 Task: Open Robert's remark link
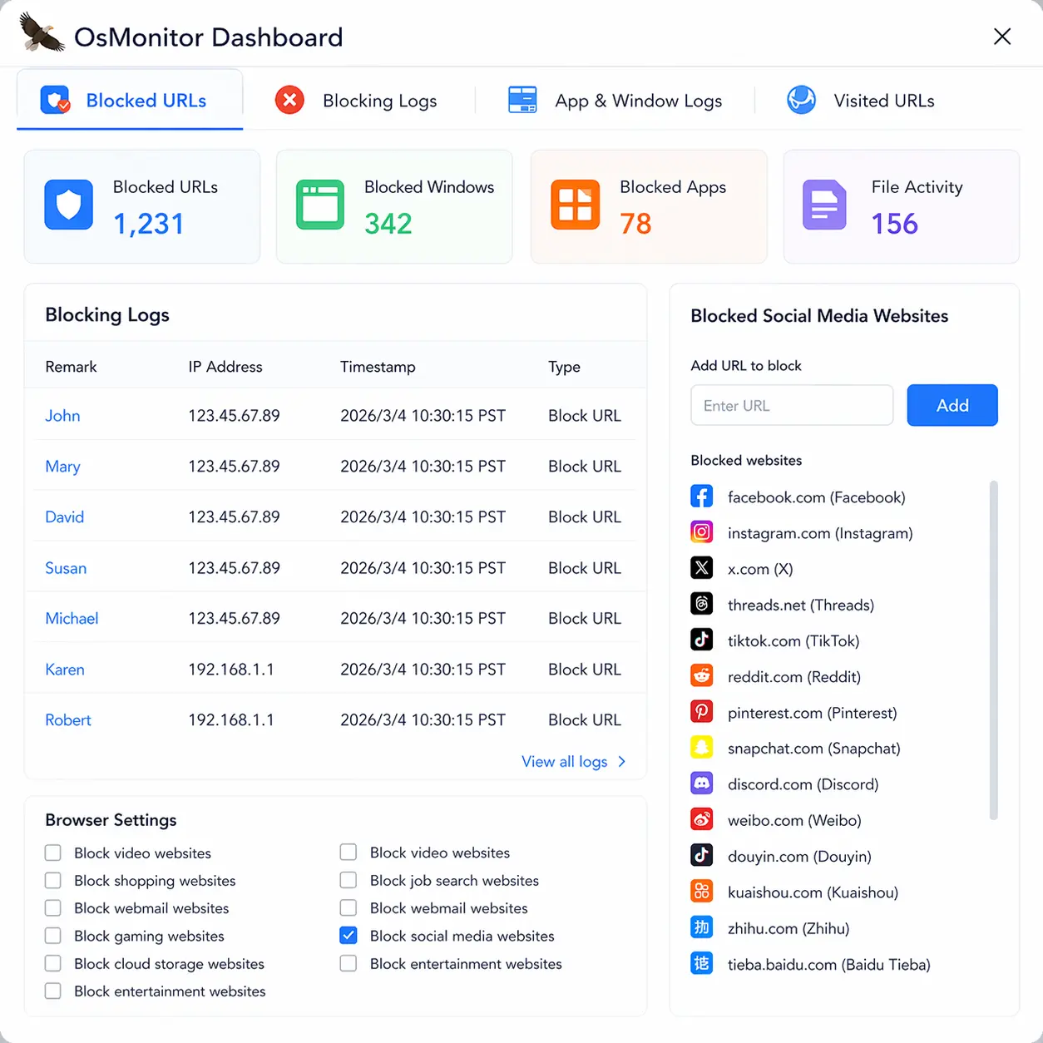pyautogui.click(x=68, y=719)
